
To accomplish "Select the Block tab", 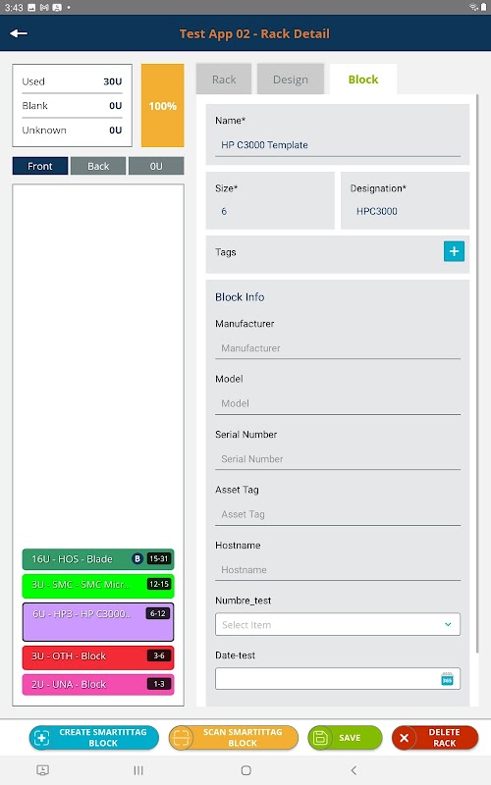I will coord(363,79).
